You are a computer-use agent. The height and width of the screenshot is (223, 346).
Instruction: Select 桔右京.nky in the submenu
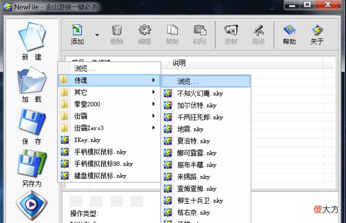coord(206,213)
